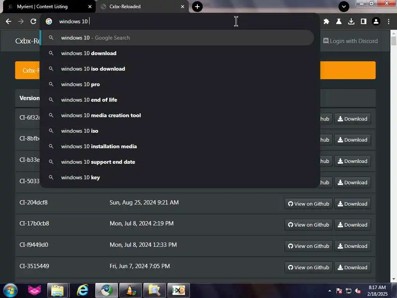Download build CI-204dcf8
Image resolution: width=397 pixels, height=298 pixels.
(352, 204)
